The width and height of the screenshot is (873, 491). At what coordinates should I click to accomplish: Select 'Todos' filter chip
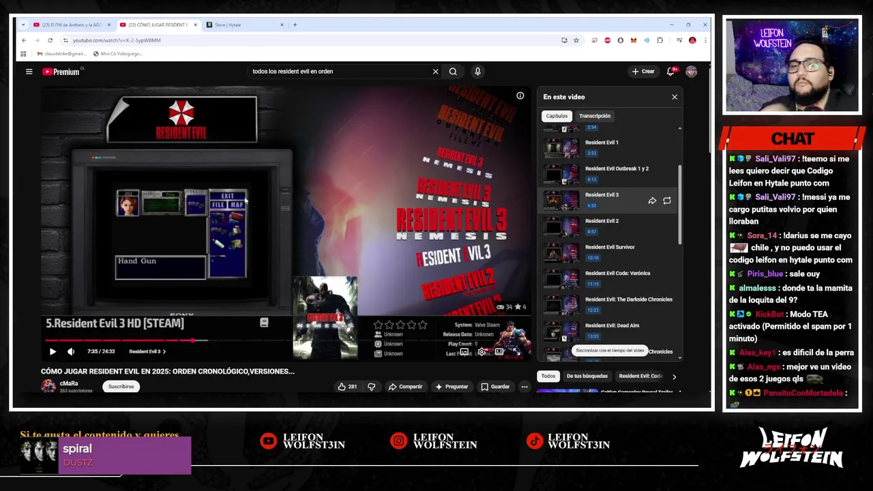point(548,376)
